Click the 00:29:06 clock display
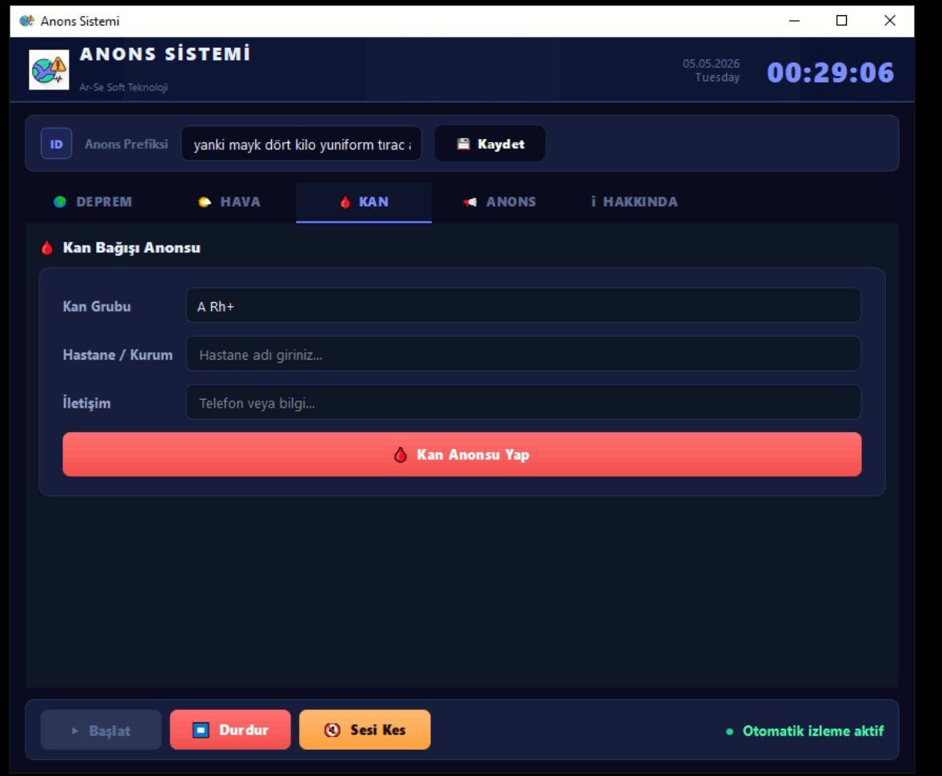Image resolution: width=942 pixels, height=776 pixels. click(x=830, y=73)
